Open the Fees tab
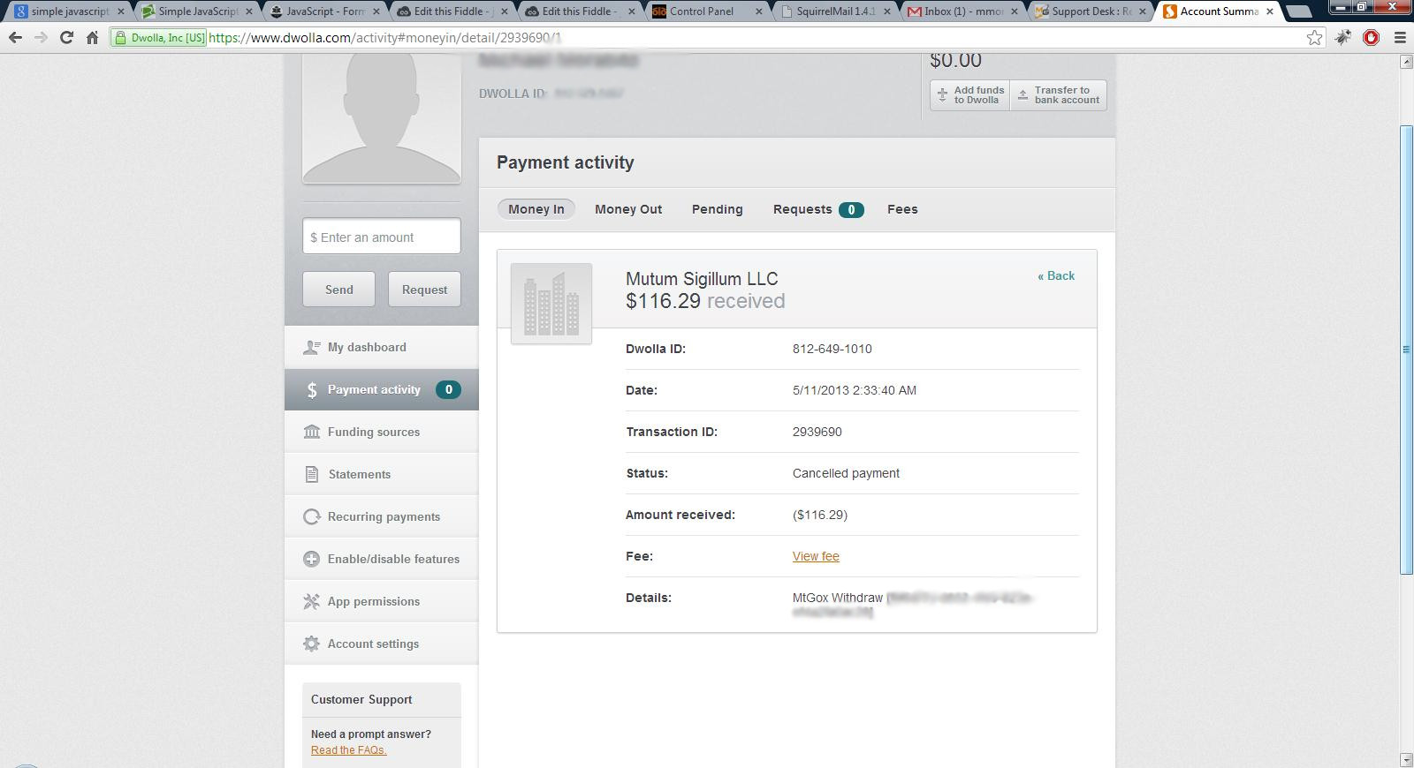 coord(902,209)
